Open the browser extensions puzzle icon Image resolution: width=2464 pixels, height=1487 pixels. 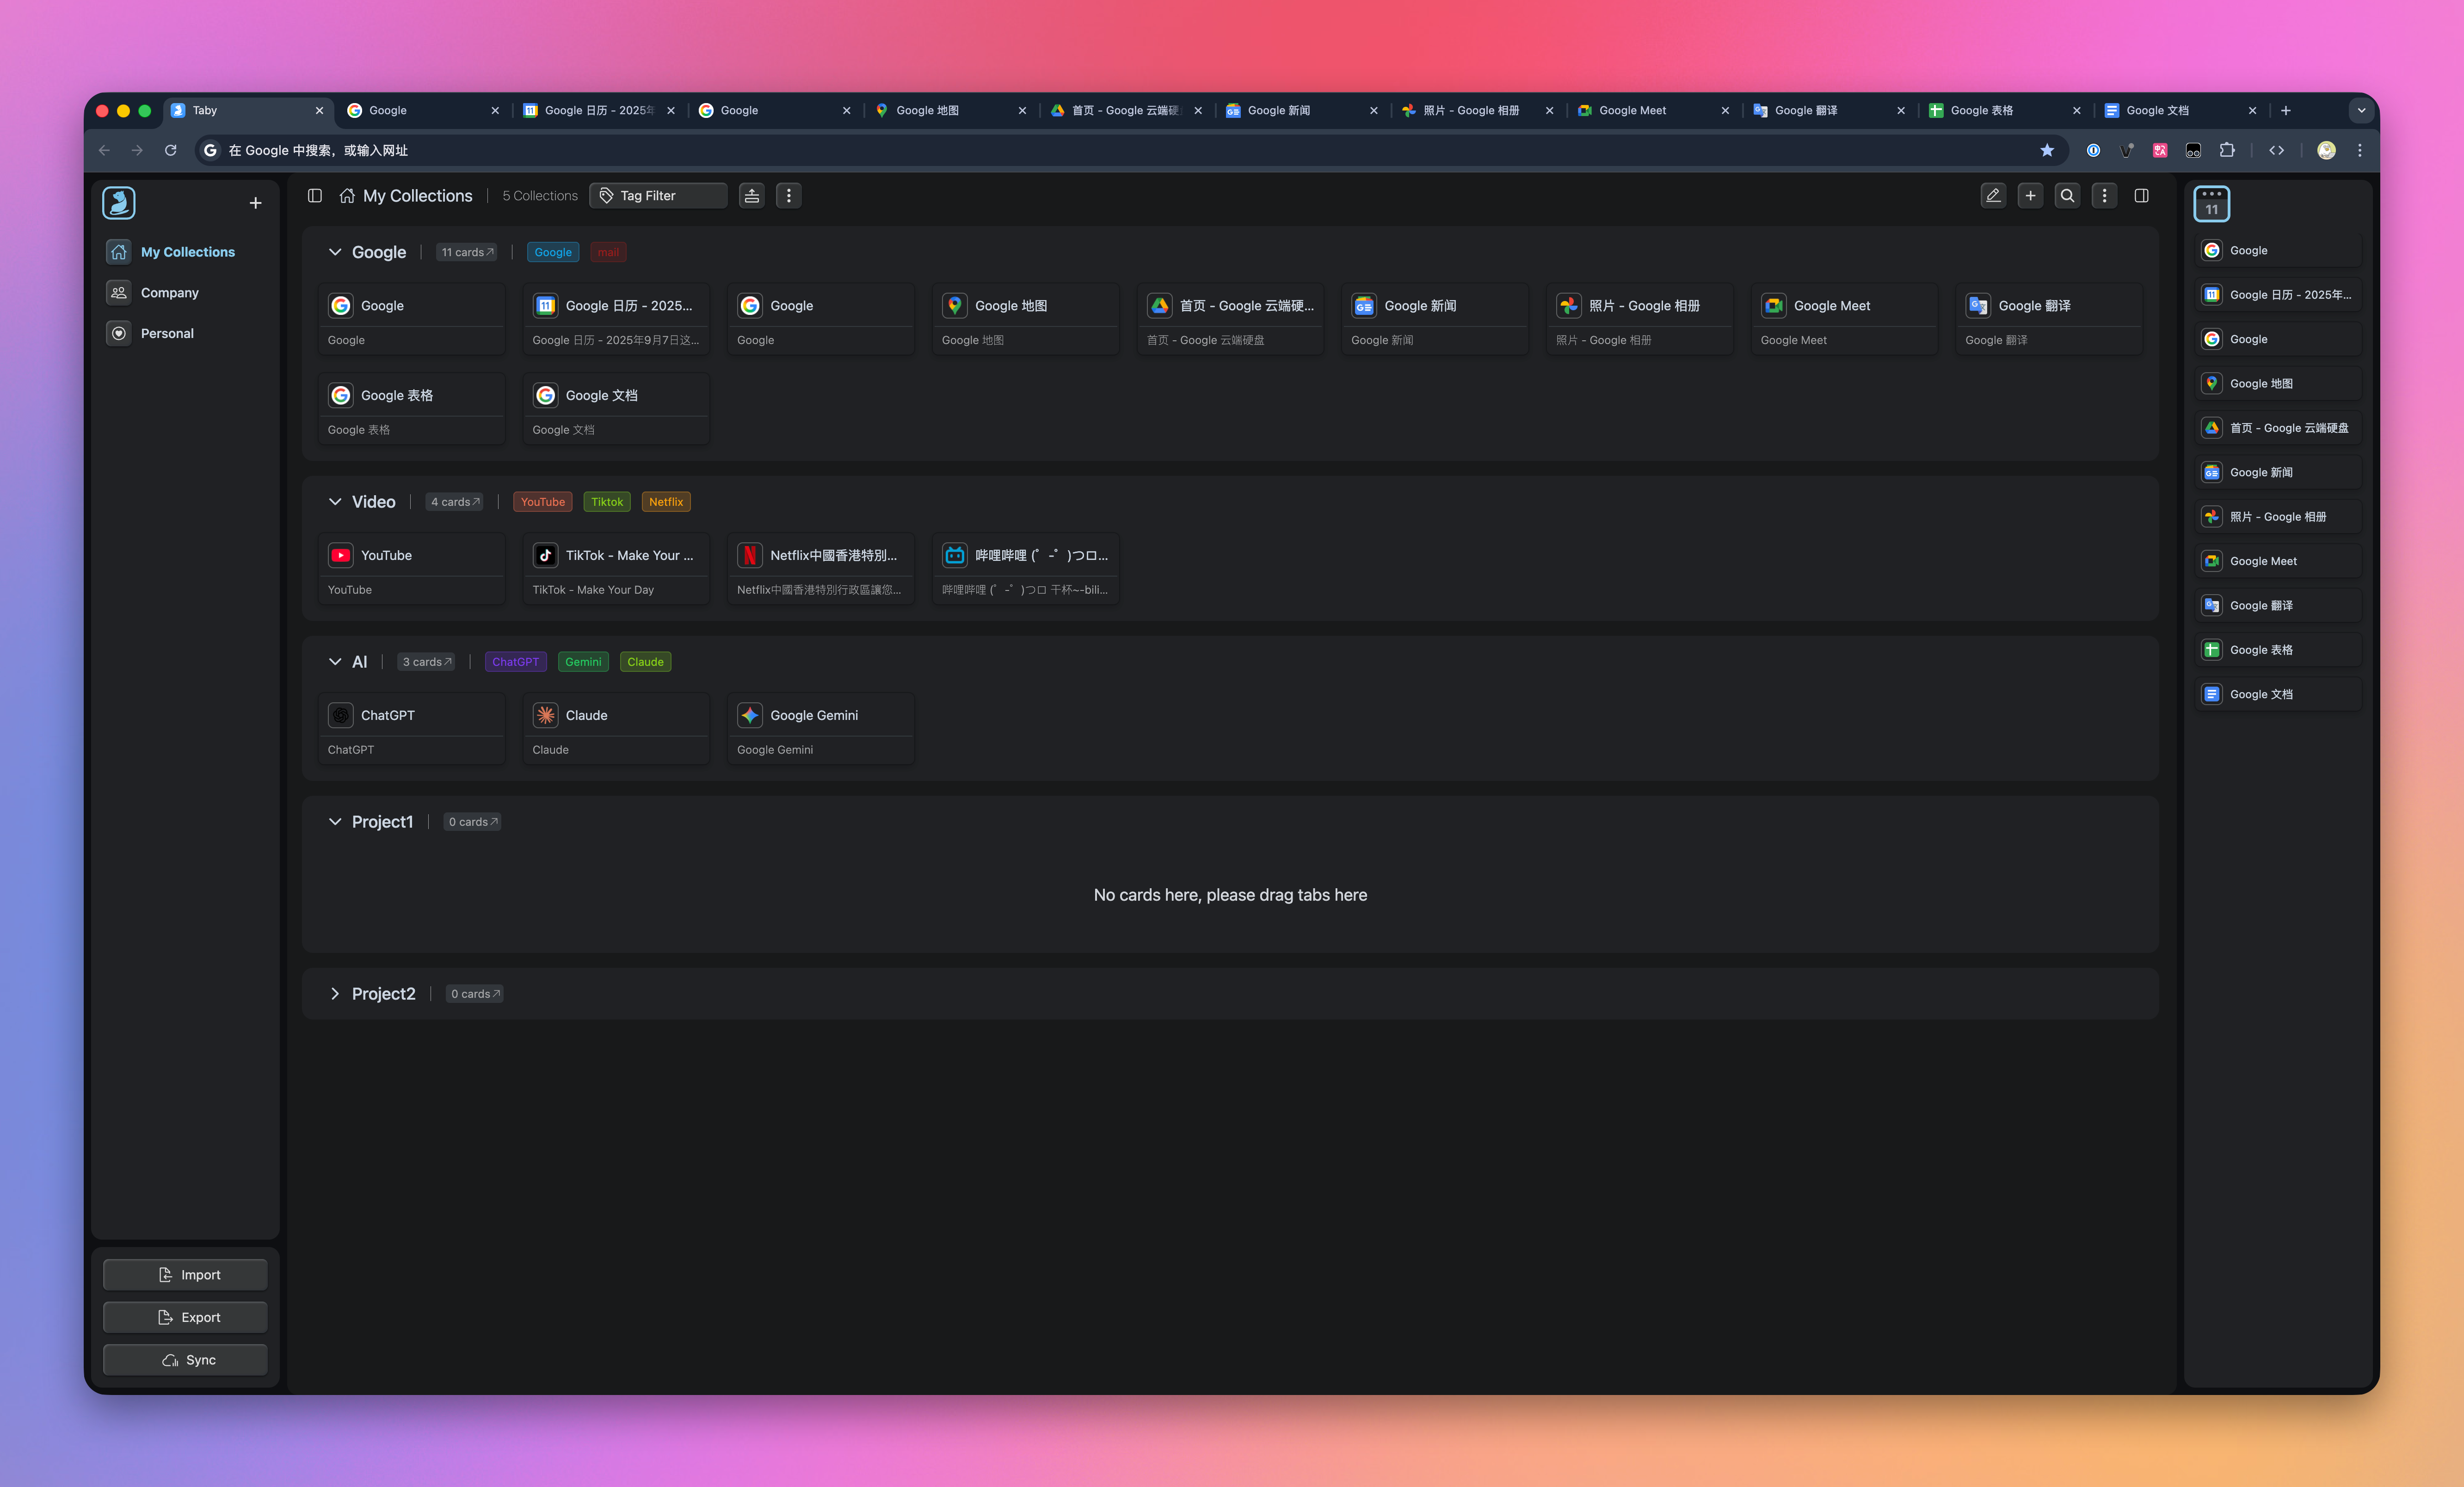(2227, 150)
